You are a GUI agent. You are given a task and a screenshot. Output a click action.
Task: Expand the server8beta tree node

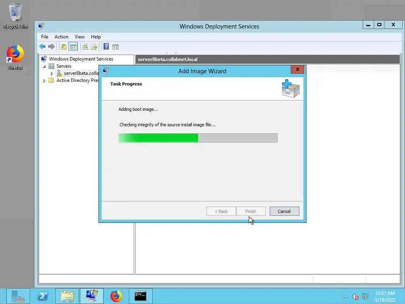[52, 74]
